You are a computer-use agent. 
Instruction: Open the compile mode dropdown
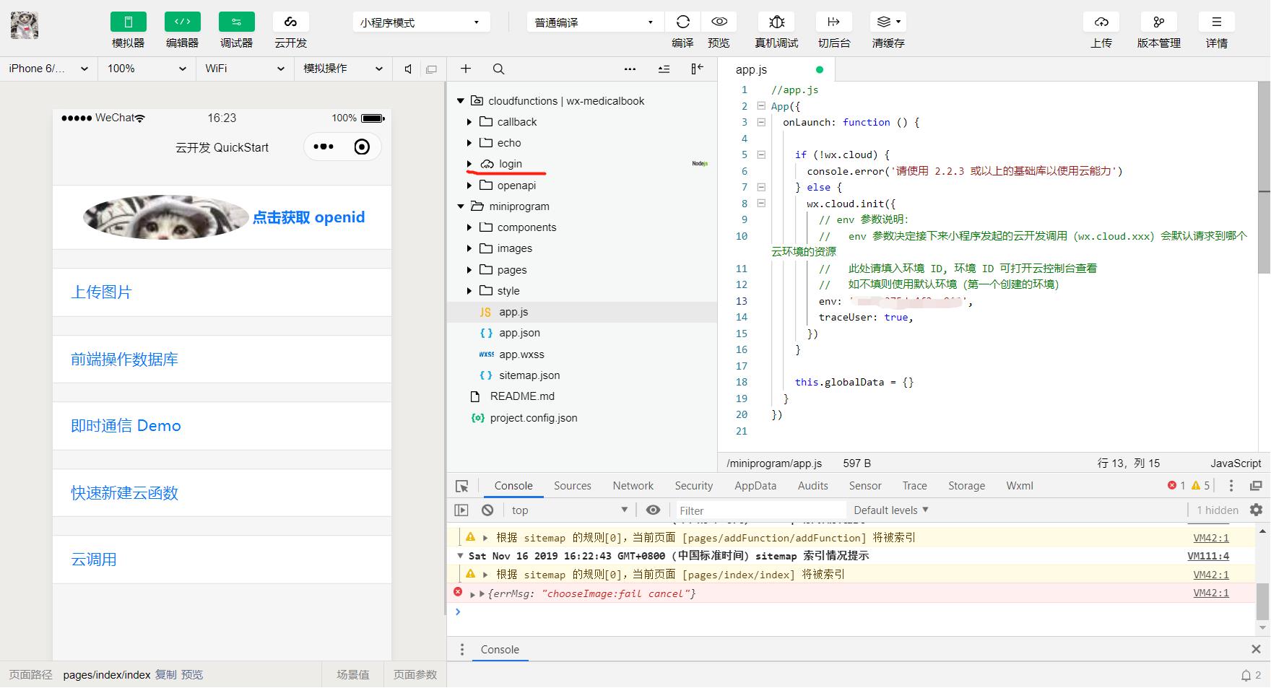[594, 22]
